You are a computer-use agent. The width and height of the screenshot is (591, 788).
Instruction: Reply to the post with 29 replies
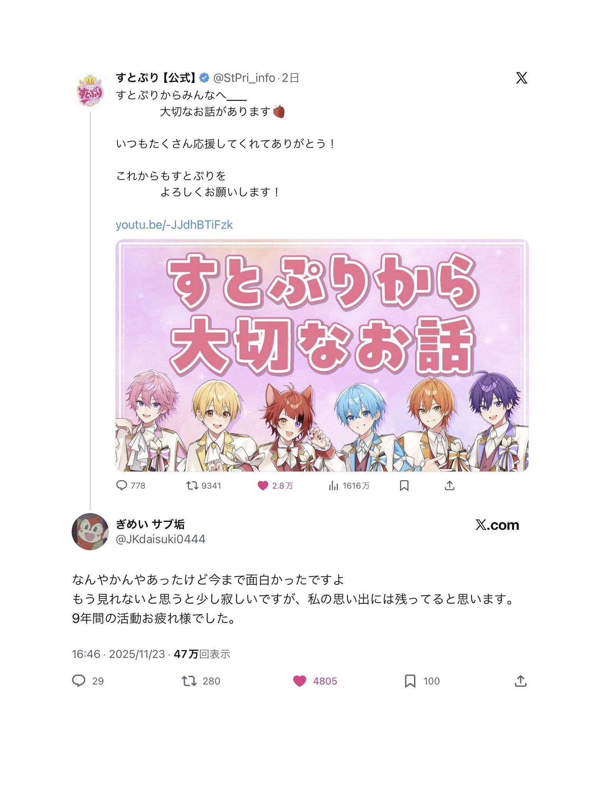pyautogui.click(x=79, y=681)
